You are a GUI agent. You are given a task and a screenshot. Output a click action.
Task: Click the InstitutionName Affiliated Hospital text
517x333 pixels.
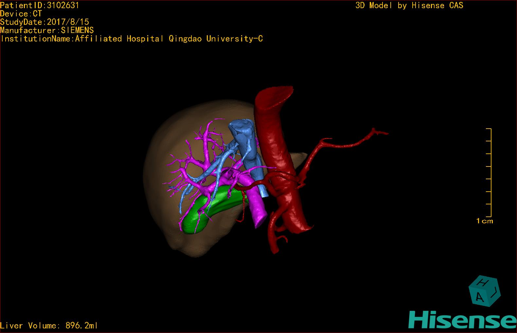[132, 39]
